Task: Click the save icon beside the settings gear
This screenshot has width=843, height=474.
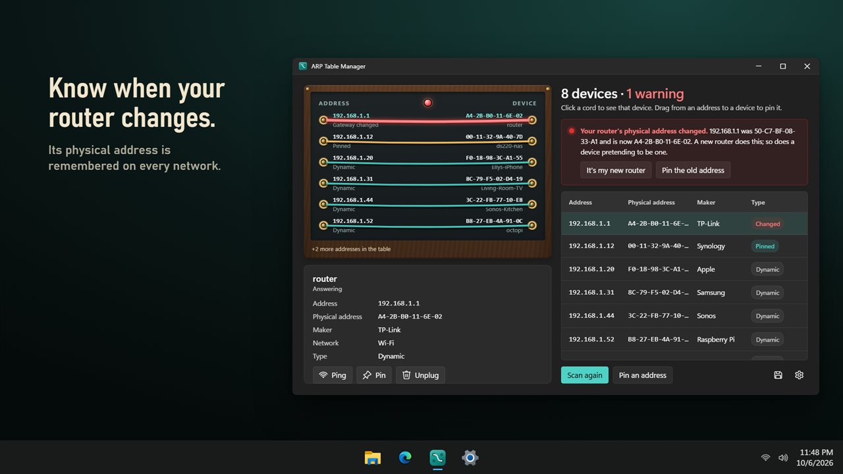Action: (x=778, y=375)
